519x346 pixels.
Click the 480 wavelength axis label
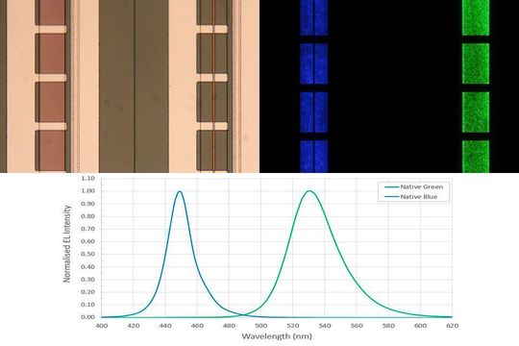(x=229, y=326)
